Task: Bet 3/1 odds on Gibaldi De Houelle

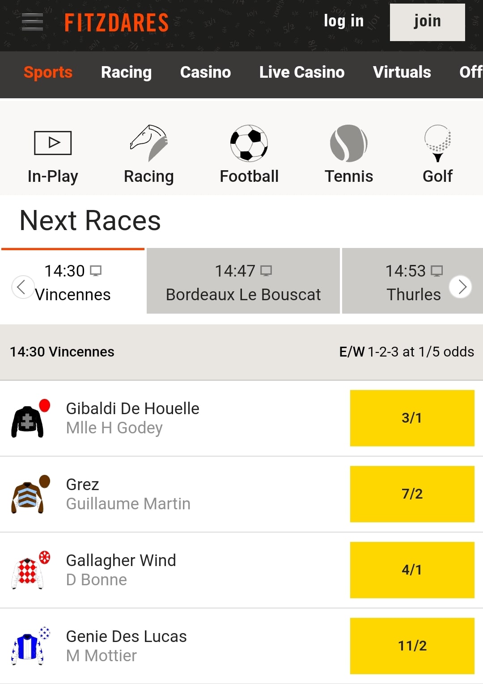Action: click(411, 419)
